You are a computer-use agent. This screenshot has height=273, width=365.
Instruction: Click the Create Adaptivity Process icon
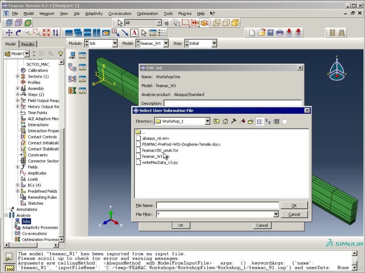72,67
